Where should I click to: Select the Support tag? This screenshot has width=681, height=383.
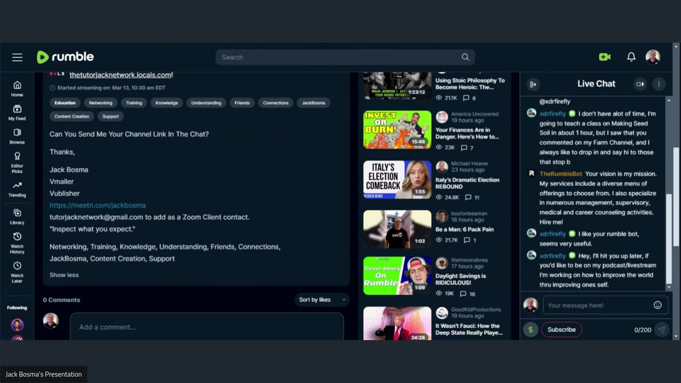111,116
